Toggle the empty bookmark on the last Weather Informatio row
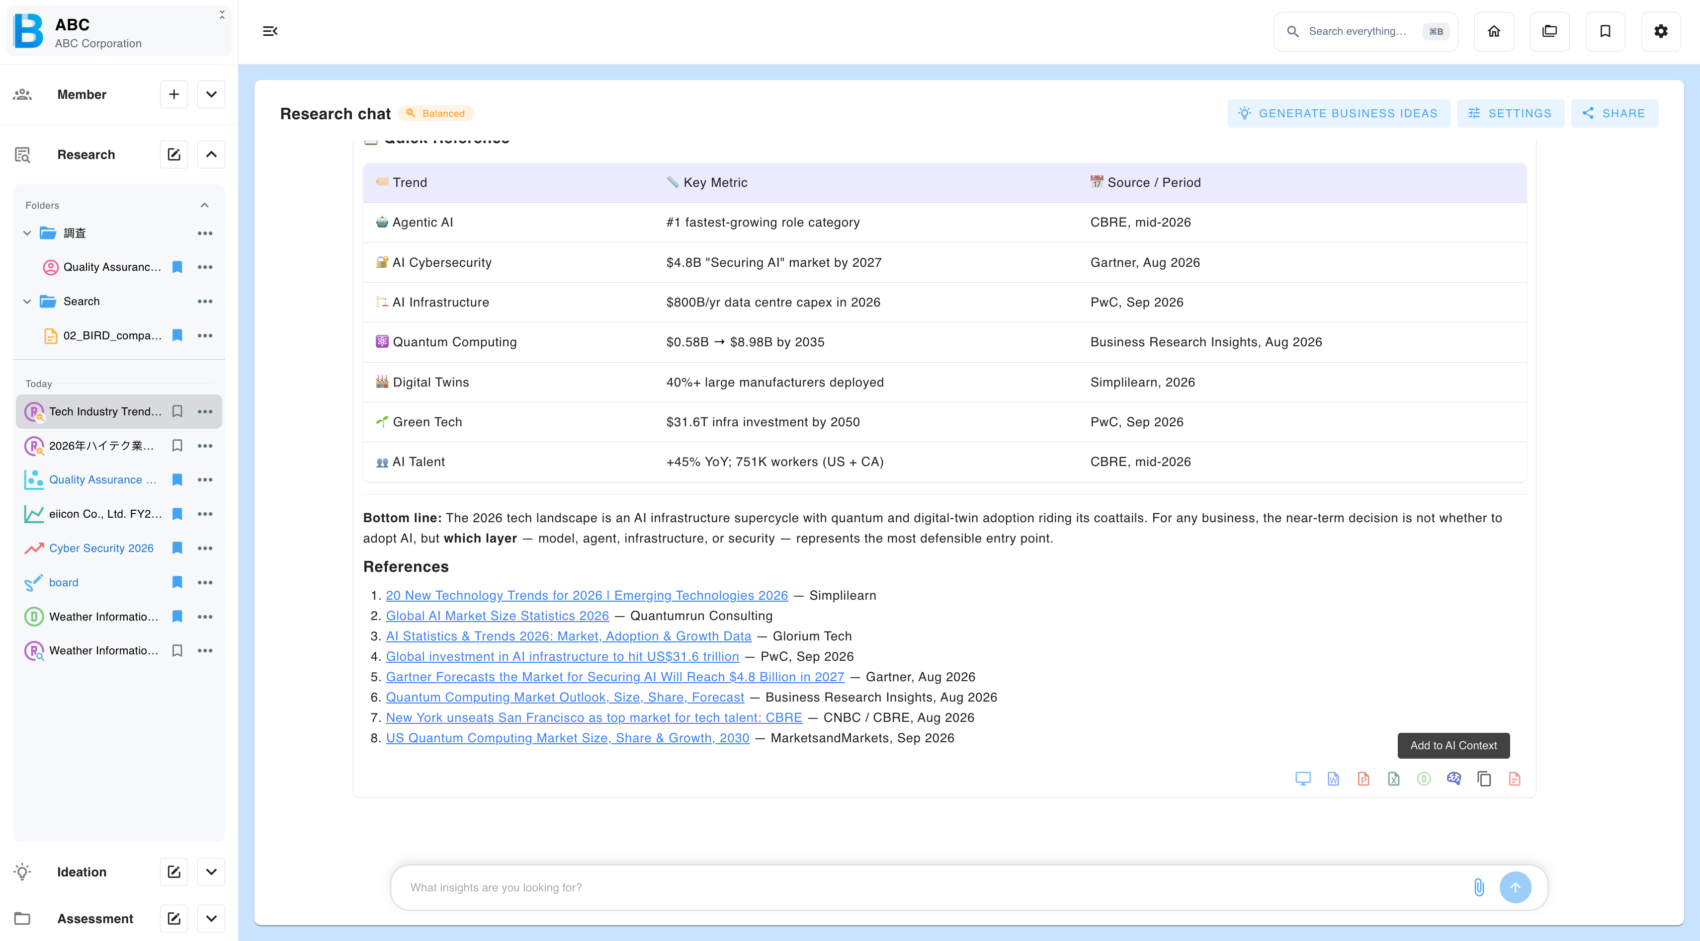This screenshot has height=941, width=1700. point(177,651)
